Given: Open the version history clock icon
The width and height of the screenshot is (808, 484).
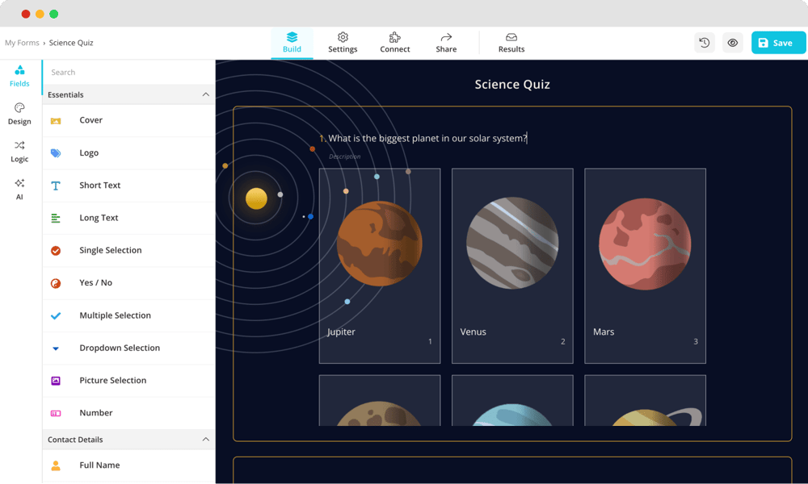Looking at the screenshot, I should (x=705, y=43).
